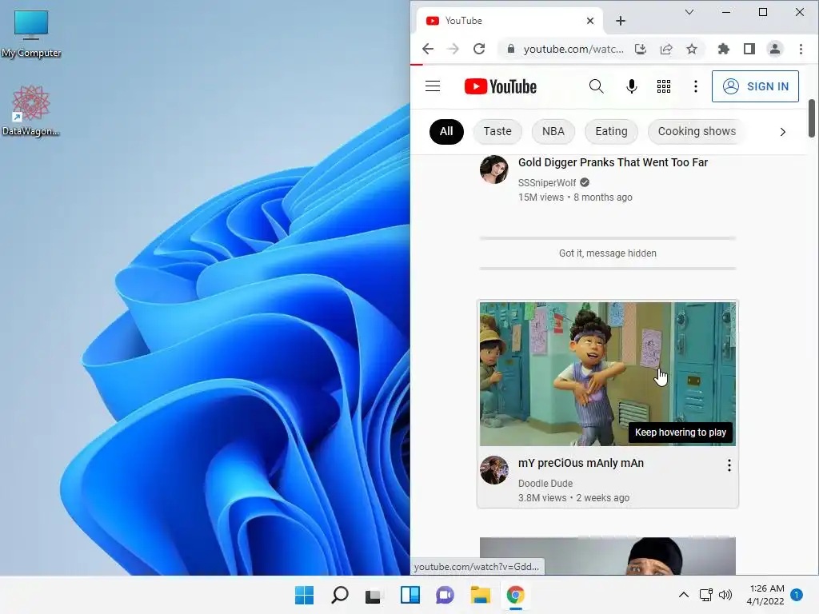The width and height of the screenshot is (819, 614).
Task: Open Teams Chat on taskbar
Action: tap(445, 595)
